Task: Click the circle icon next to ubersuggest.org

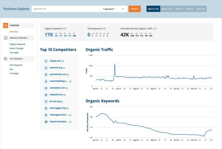Action: point(68,108)
